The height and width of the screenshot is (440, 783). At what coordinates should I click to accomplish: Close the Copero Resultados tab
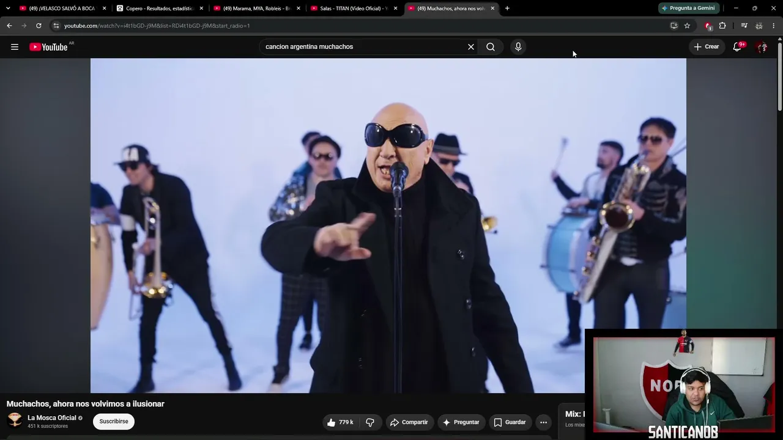click(201, 9)
